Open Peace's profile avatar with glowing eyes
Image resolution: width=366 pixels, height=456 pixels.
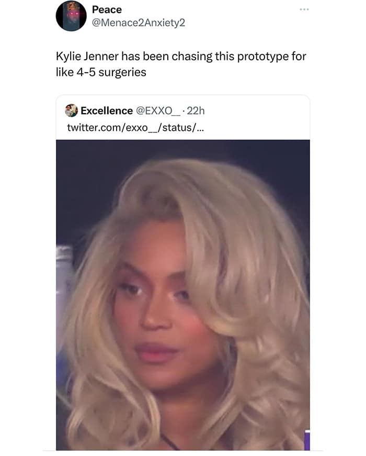coord(71,16)
